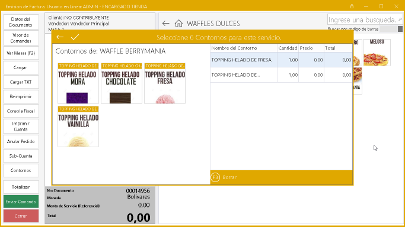This screenshot has width=405, height=227.
Task: Click the lock icon in the title bar
Action: tap(352, 6)
